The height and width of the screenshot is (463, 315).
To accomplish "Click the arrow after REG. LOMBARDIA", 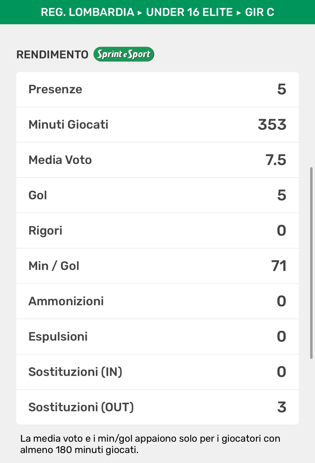I will (140, 12).
